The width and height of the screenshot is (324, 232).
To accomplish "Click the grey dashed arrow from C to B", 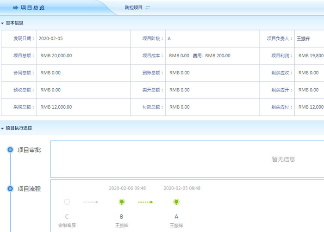I will [x=91, y=202].
